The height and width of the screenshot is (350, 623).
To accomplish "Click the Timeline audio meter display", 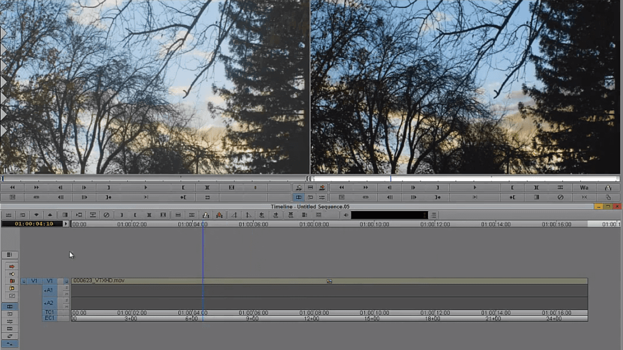I will [389, 215].
